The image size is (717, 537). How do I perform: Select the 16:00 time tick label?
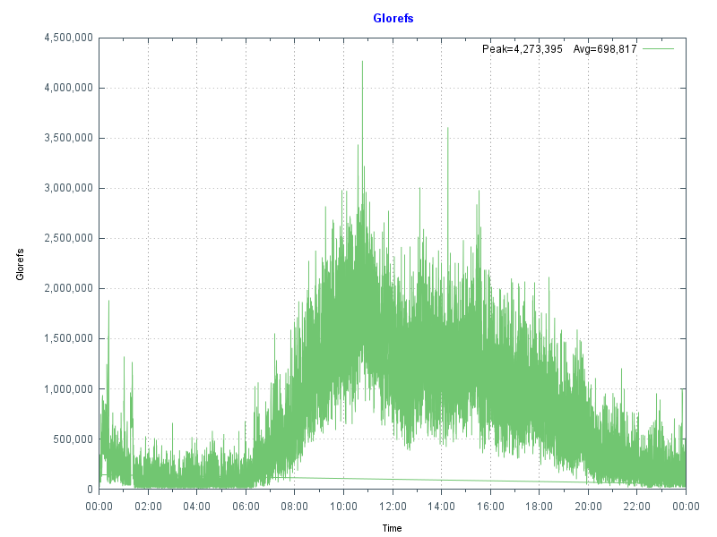point(490,506)
